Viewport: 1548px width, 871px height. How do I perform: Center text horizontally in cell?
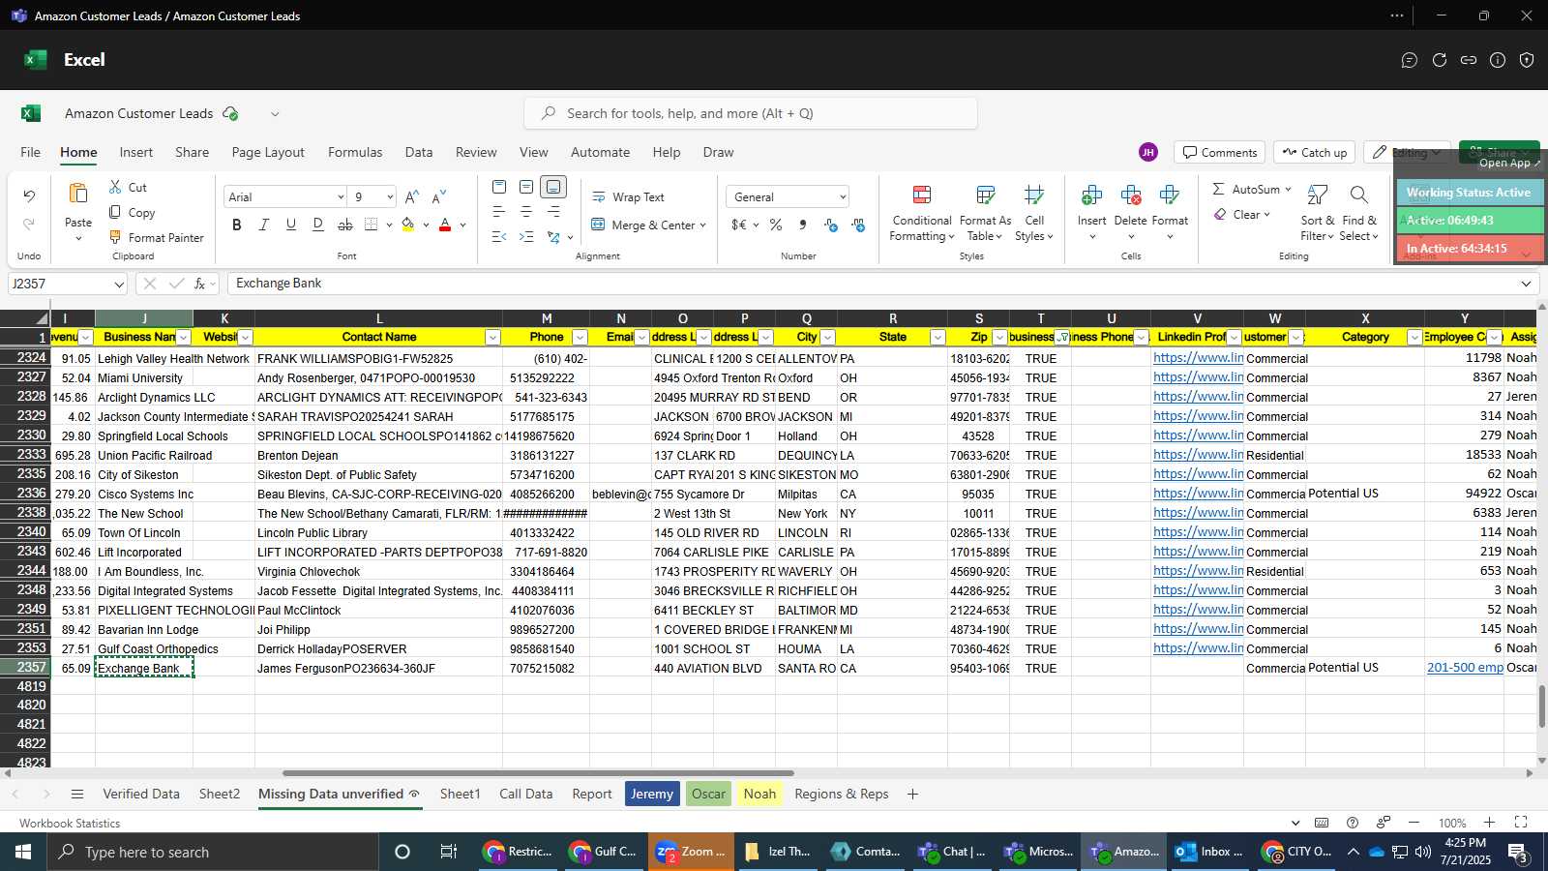(x=526, y=211)
